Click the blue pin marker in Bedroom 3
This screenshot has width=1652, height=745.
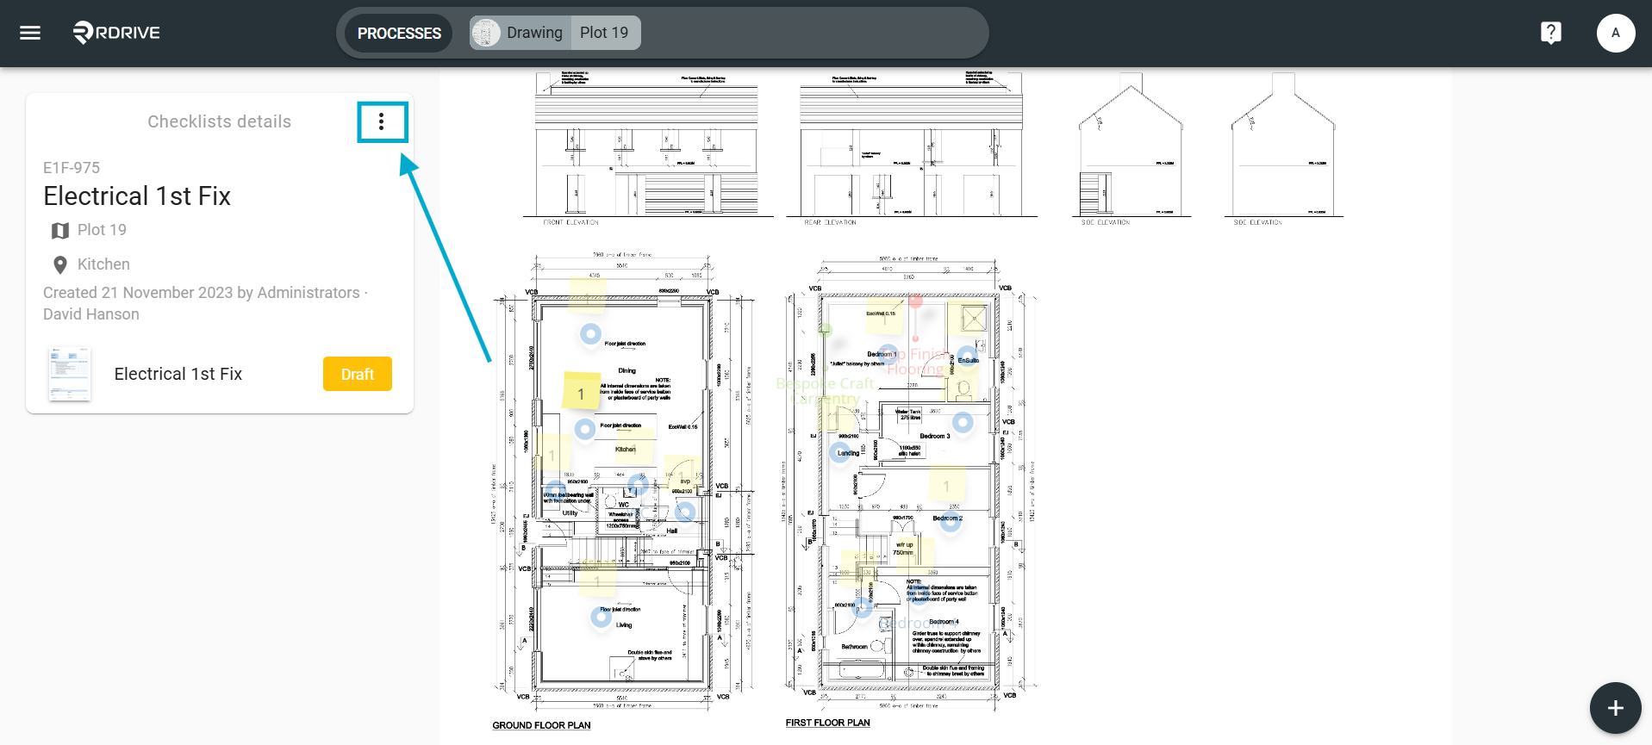(963, 422)
